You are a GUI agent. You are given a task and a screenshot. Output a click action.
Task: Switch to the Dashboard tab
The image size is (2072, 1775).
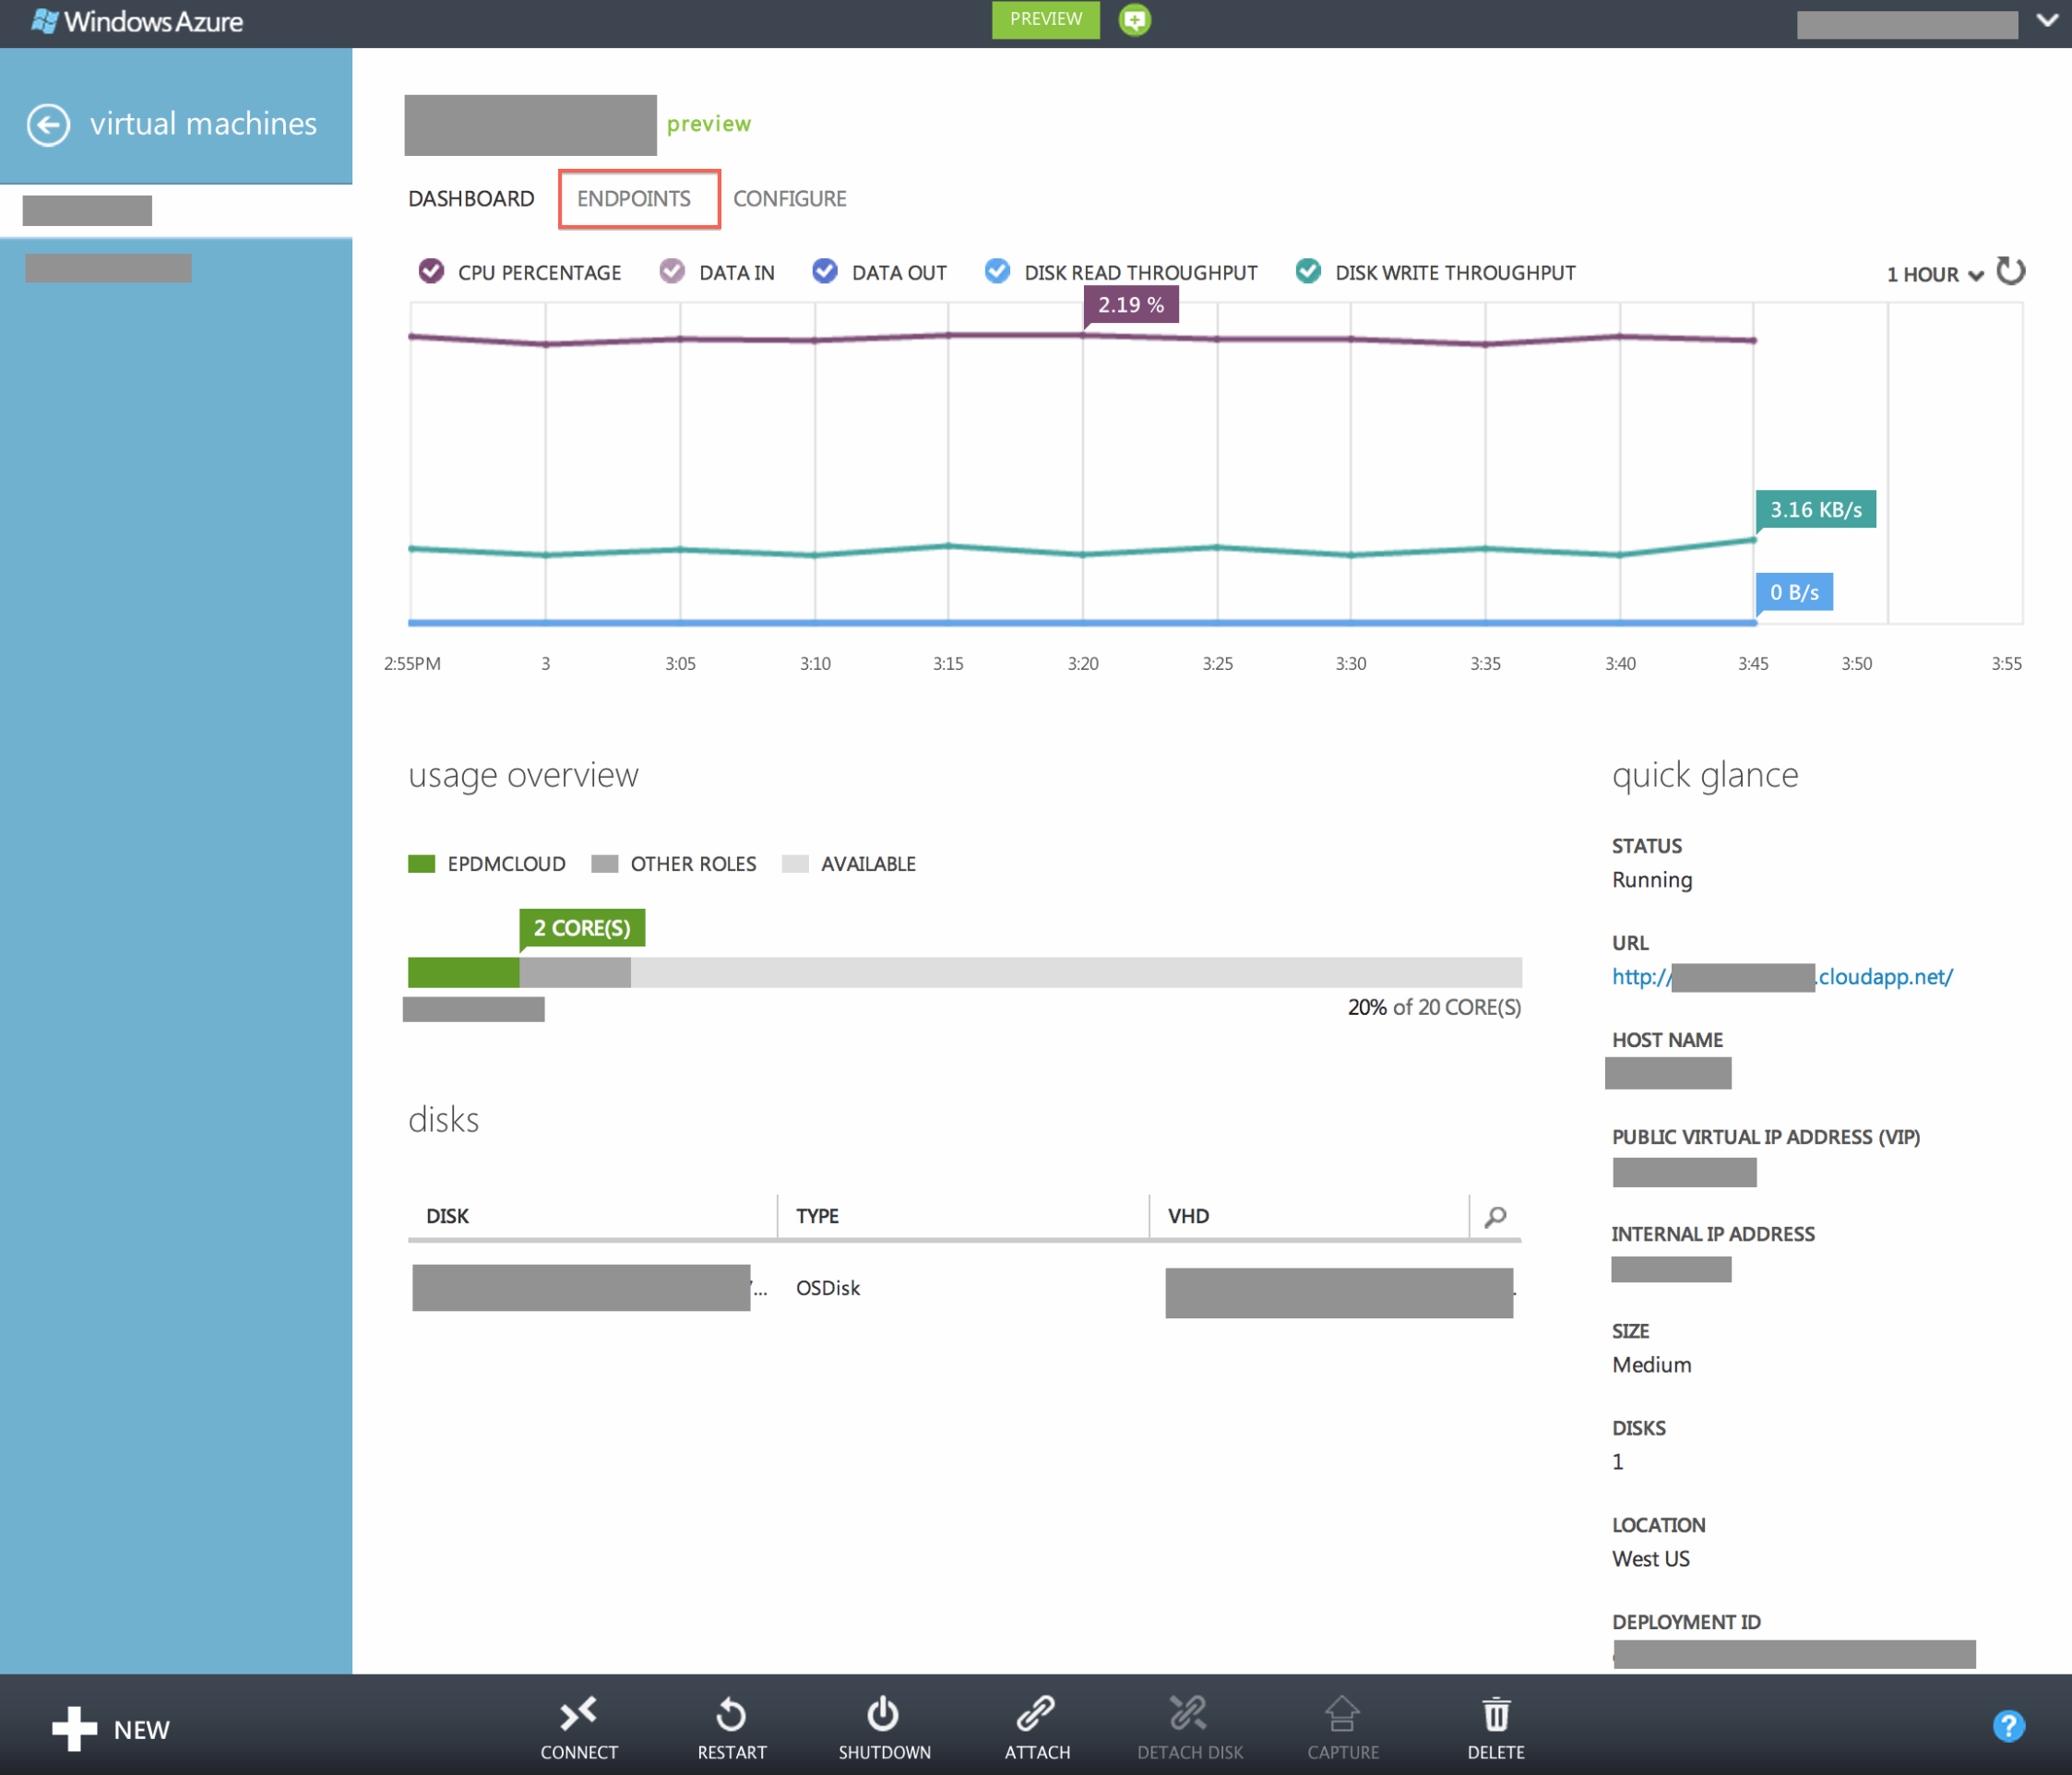tap(471, 199)
